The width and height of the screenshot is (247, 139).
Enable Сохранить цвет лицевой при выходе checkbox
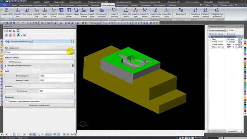point(7,101)
